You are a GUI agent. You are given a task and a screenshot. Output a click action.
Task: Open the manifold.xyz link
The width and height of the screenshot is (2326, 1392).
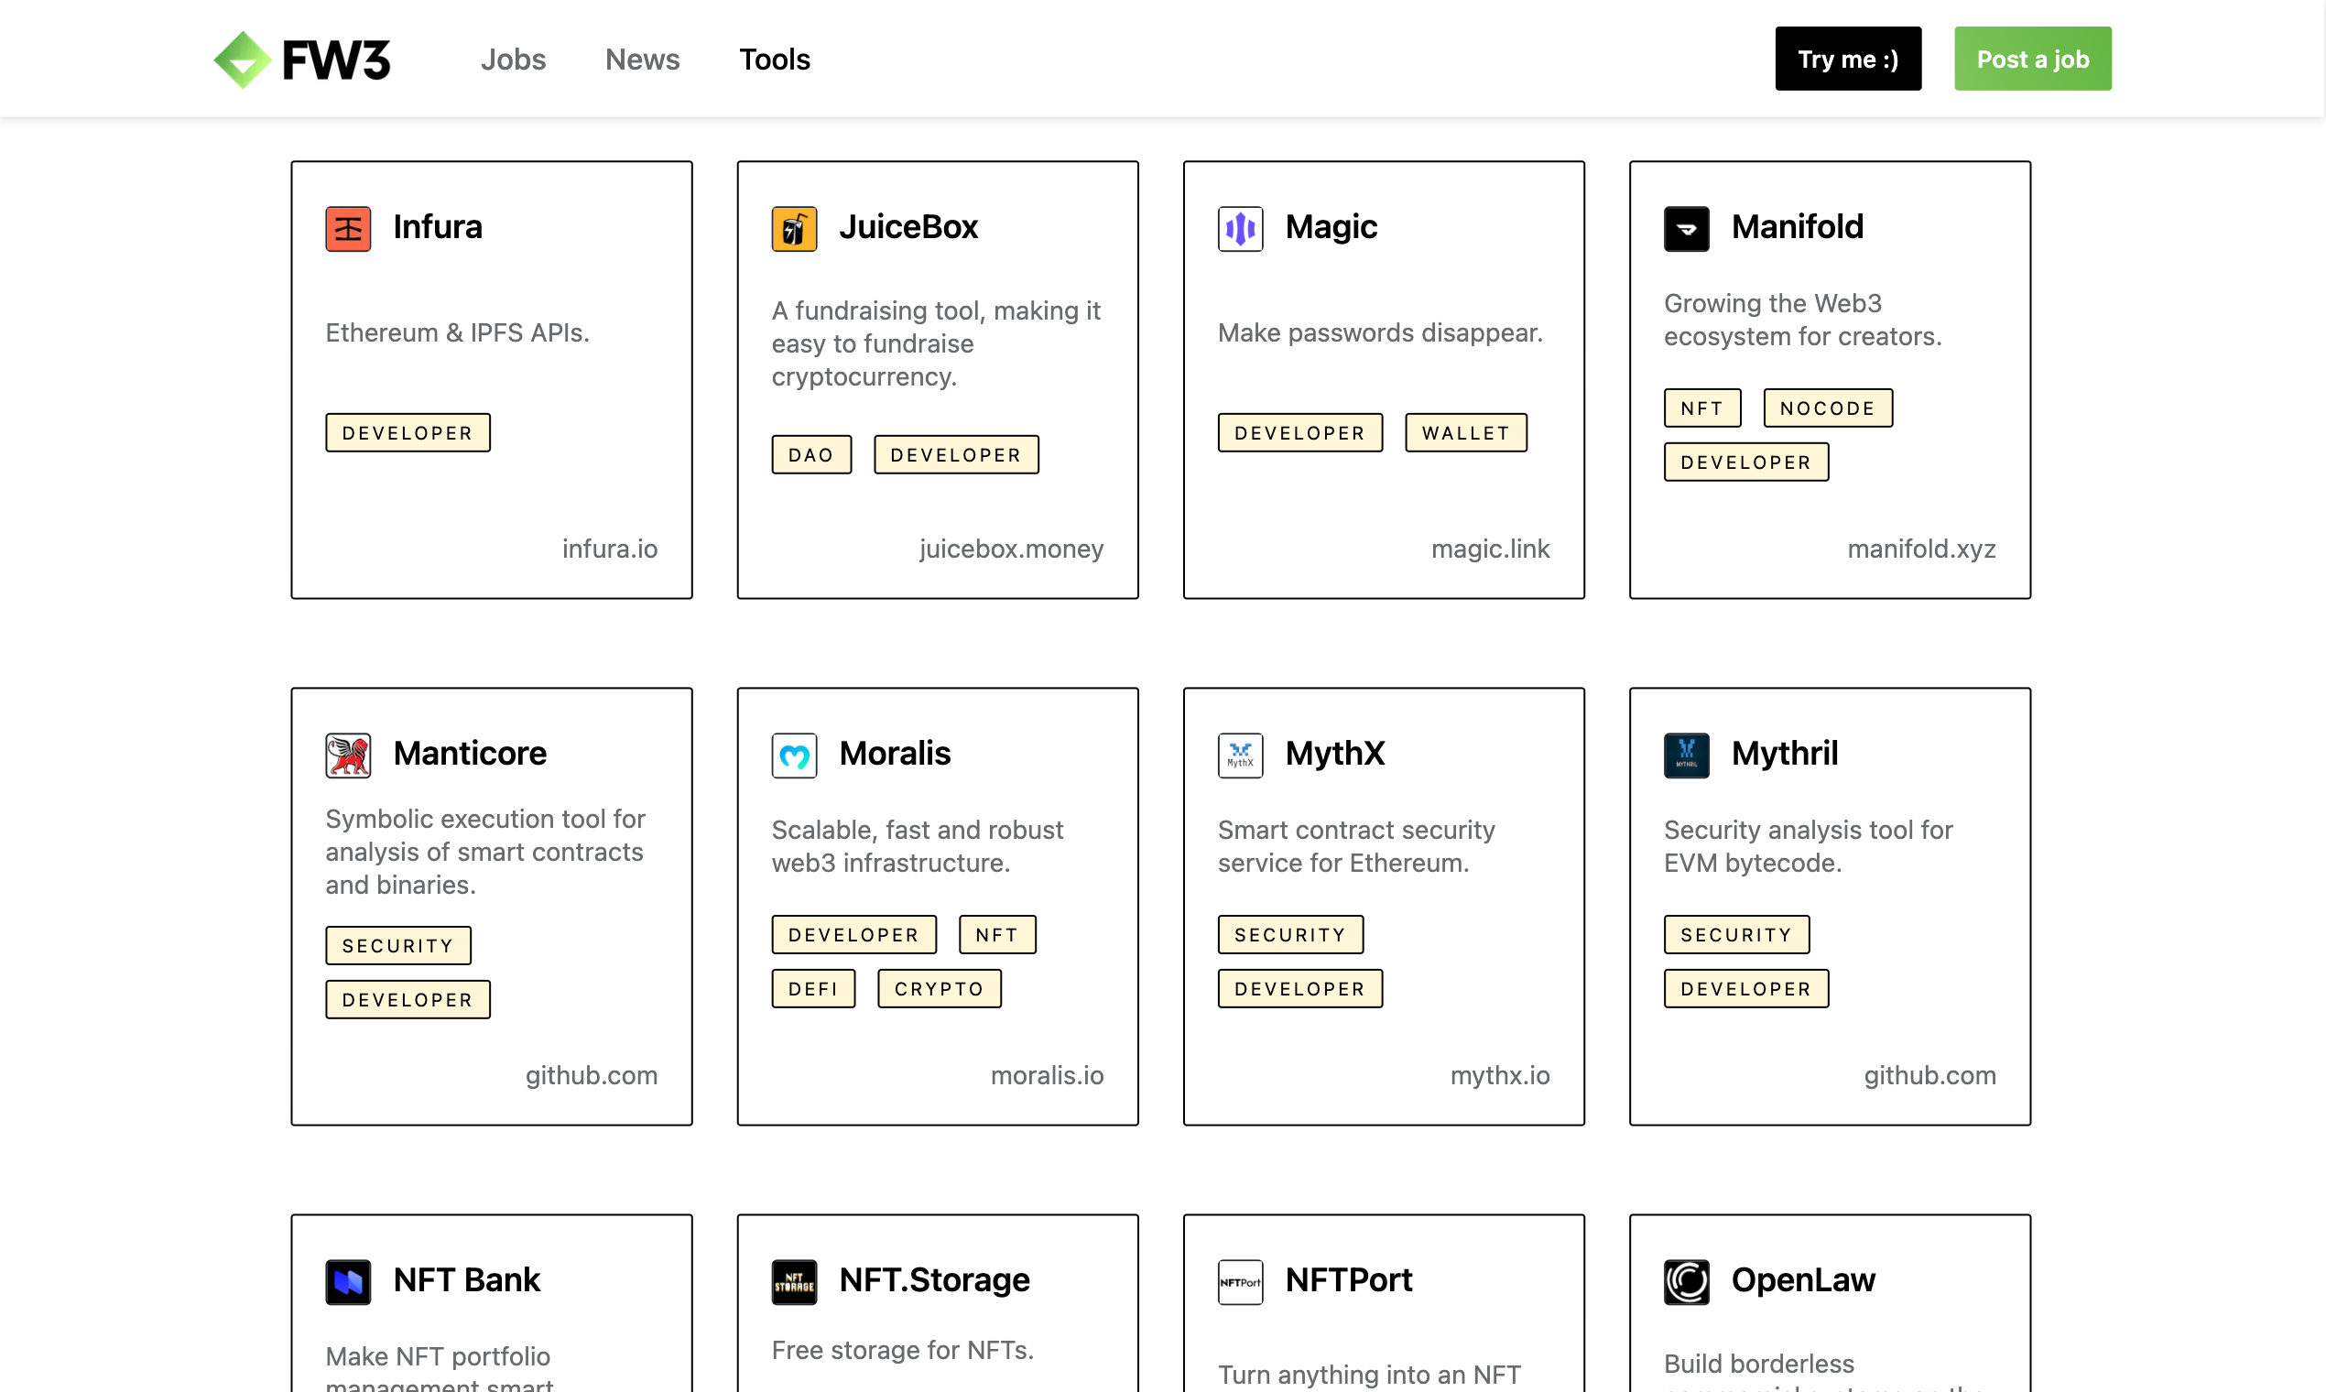(1922, 549)
